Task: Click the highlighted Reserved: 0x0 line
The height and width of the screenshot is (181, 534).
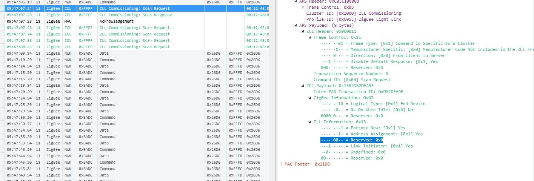Action: pyautogui.click(x=352, y=140)
